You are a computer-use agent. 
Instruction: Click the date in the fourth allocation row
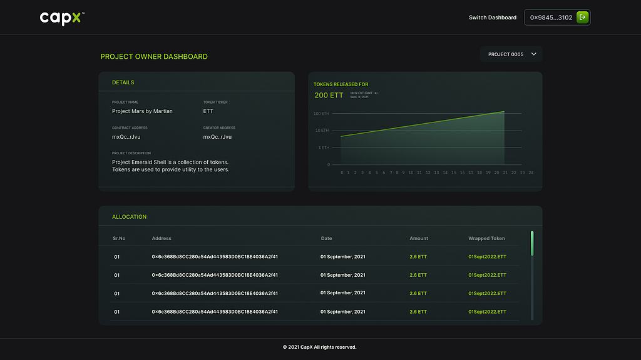click(343, 311)
